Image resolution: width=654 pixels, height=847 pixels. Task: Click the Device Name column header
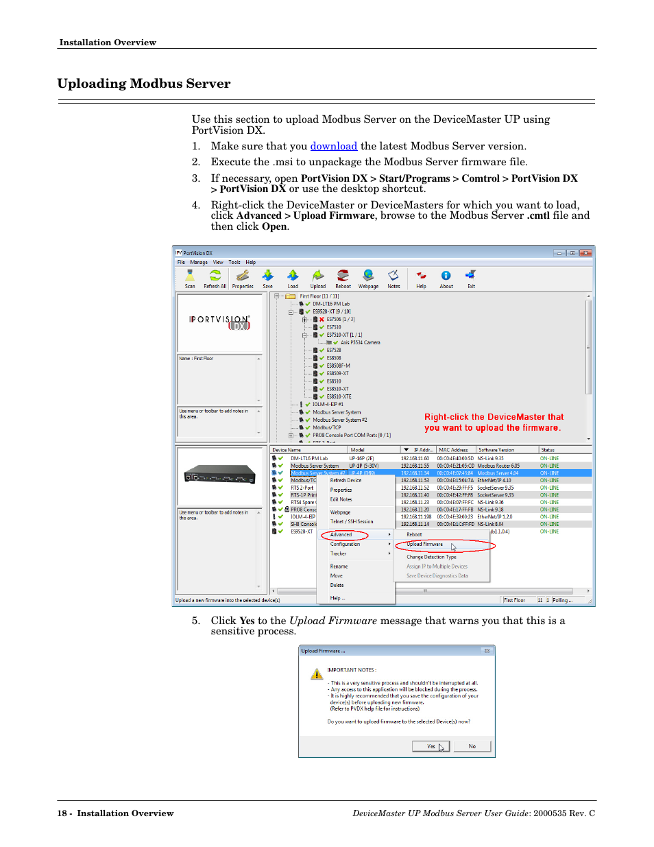309,450
